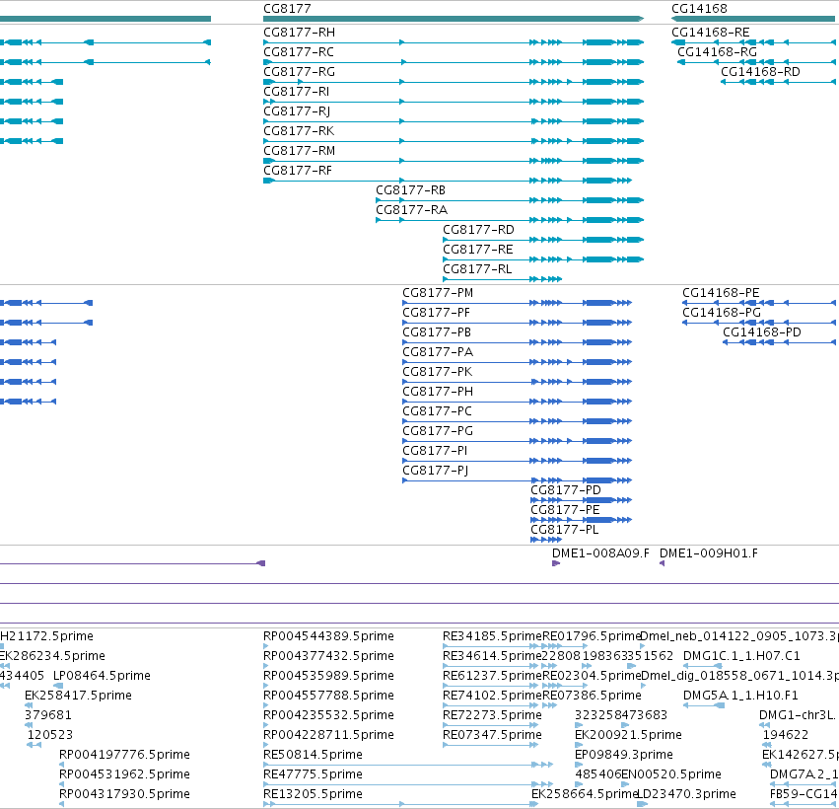Choose transcript CG8177-RF
839x809 pixels.
(x=298, y=171)
